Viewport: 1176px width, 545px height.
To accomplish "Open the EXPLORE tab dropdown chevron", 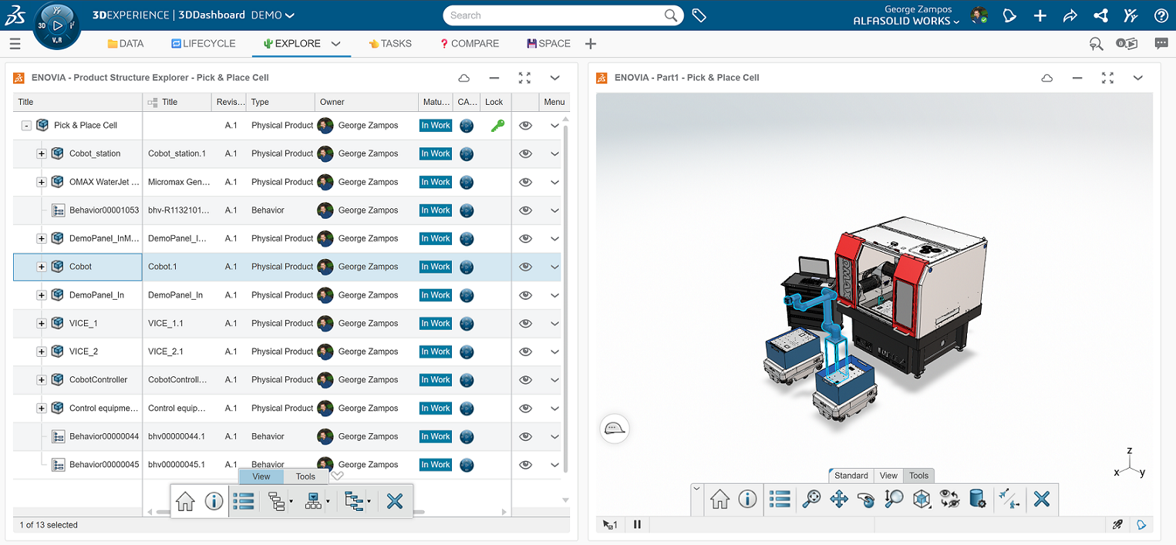I will click(x=336, y=44).
